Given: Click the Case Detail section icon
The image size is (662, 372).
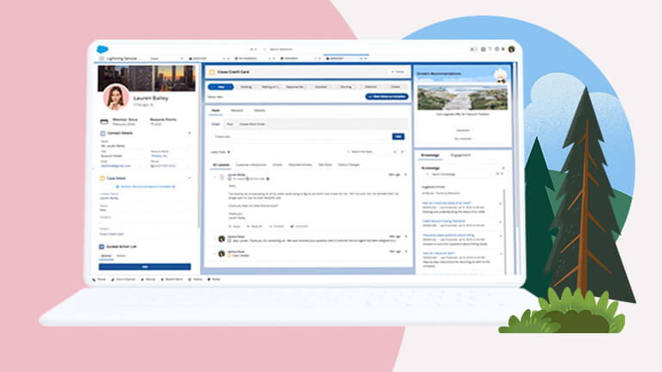Looking at the screenshot, I should click(x=102, y=178).
